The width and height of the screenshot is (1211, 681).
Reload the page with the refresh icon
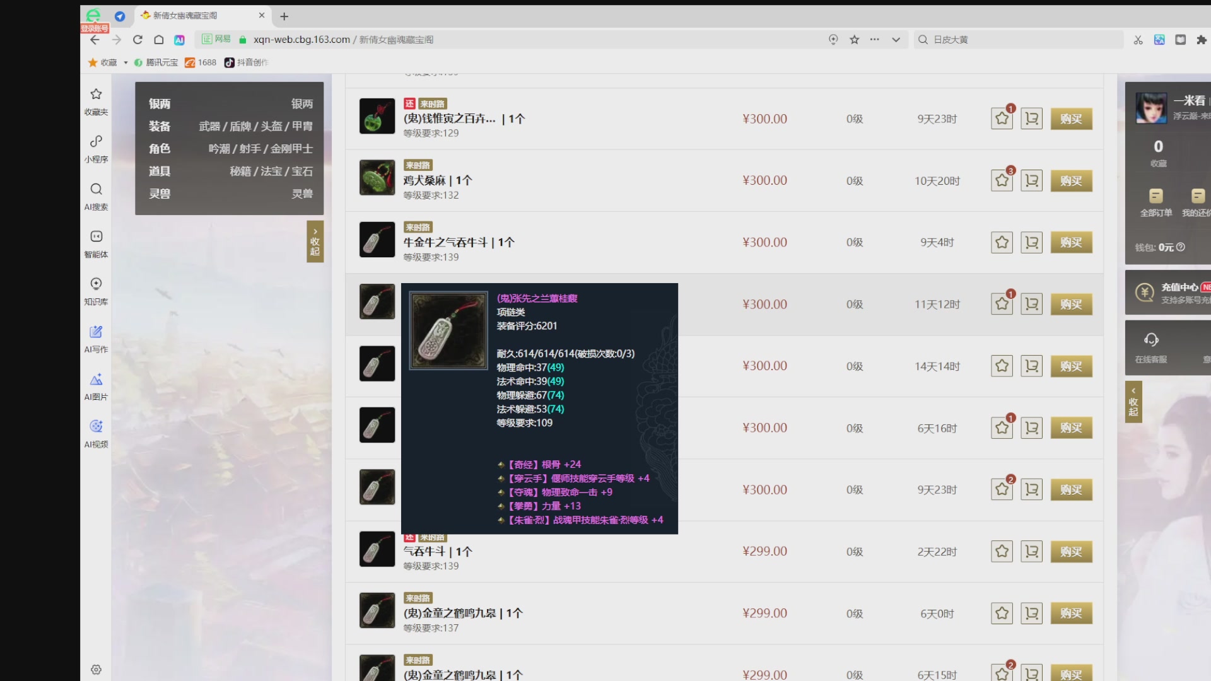coord(137,40)
